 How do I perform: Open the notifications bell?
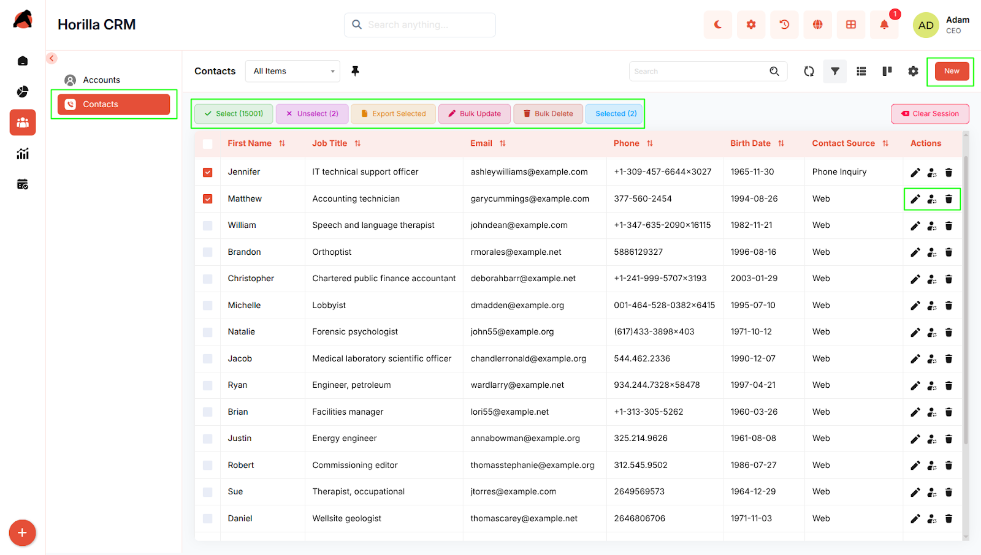coord(884,25)
